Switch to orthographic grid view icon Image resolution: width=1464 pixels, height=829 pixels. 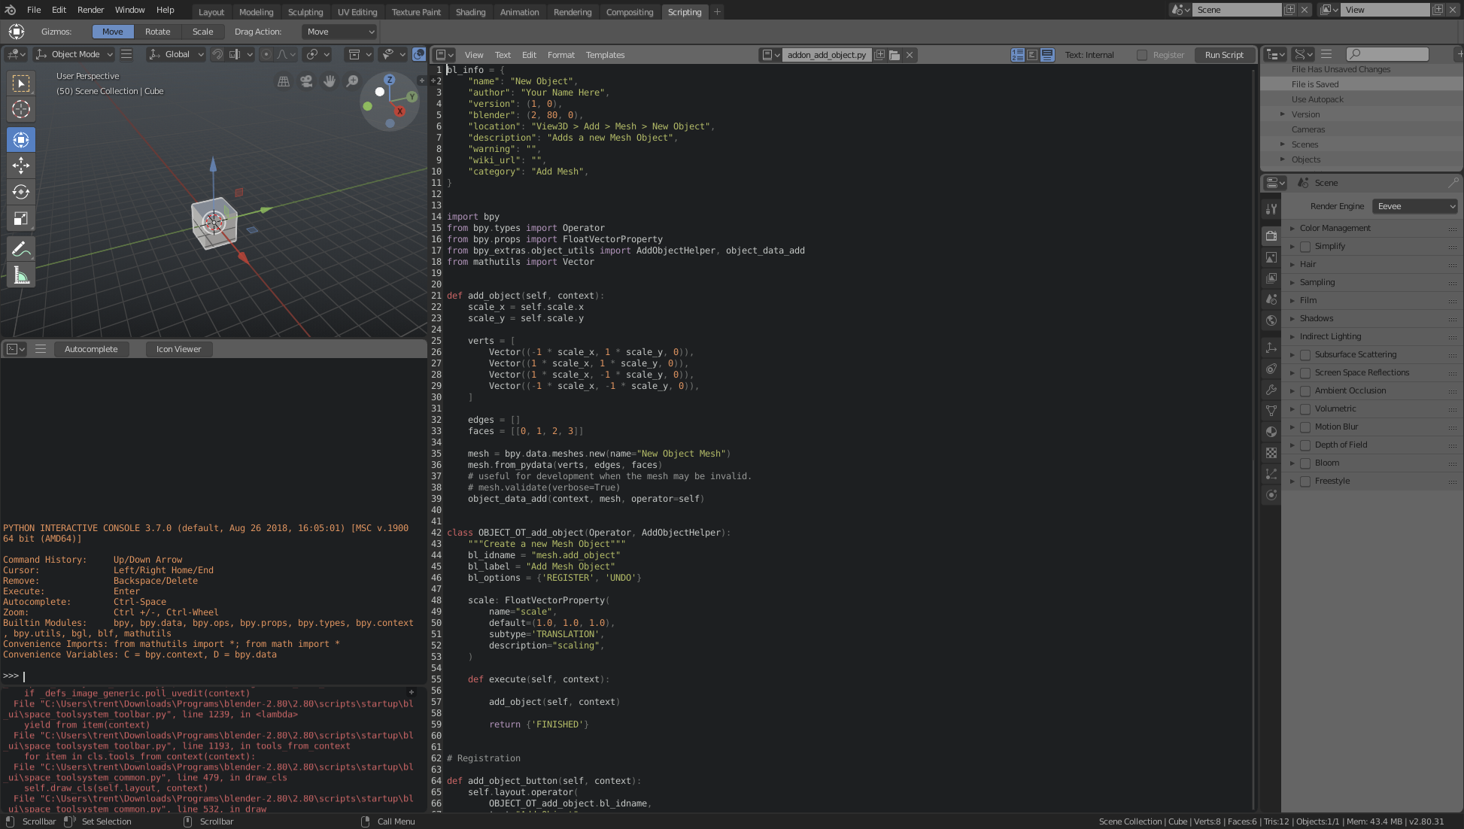pyautogui.click(x=284, y=81)
